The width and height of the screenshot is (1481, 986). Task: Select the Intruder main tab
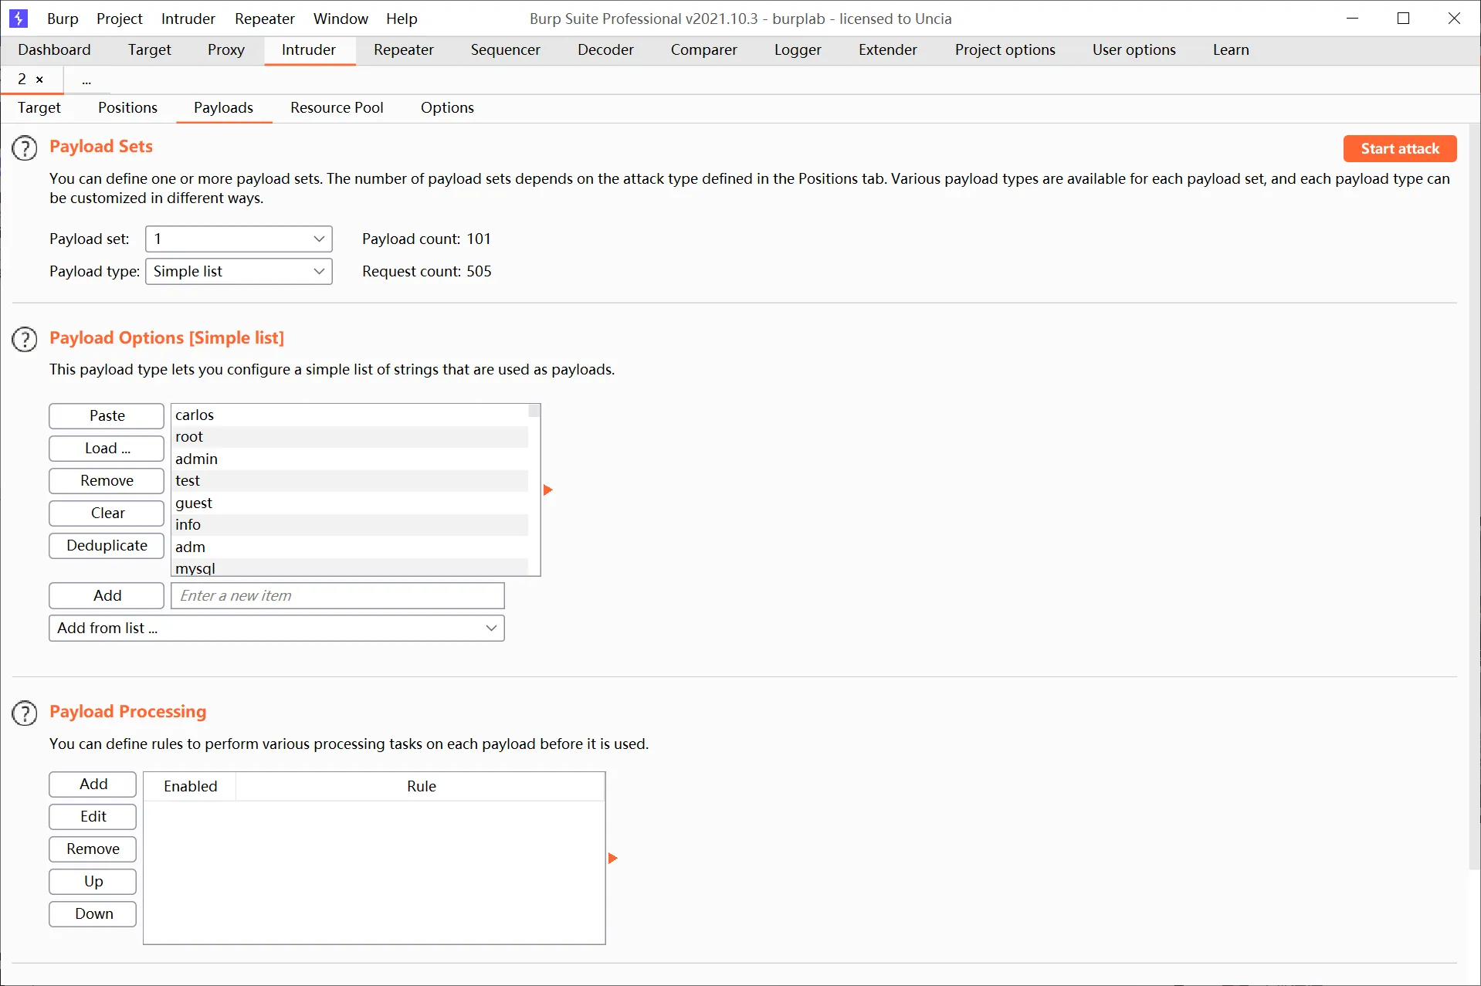coord(308,49)
